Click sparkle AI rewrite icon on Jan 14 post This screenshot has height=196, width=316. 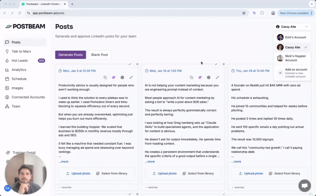tap(200, 77)
